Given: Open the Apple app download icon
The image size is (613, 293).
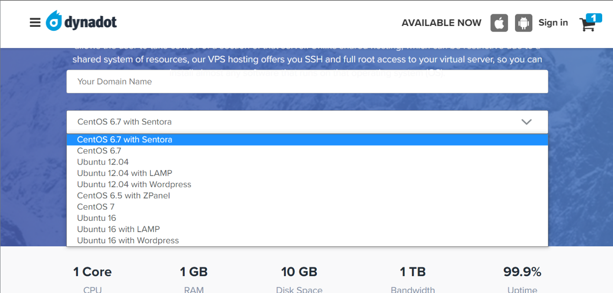Looking at the screenshot, I should point(499,23).
